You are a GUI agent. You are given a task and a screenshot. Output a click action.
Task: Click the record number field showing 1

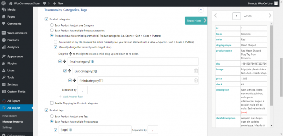point(236,16)
